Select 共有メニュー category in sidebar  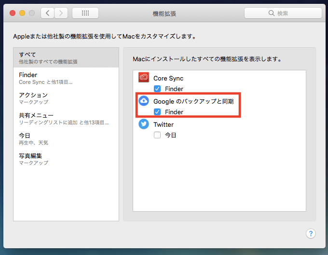click(66, 119)
